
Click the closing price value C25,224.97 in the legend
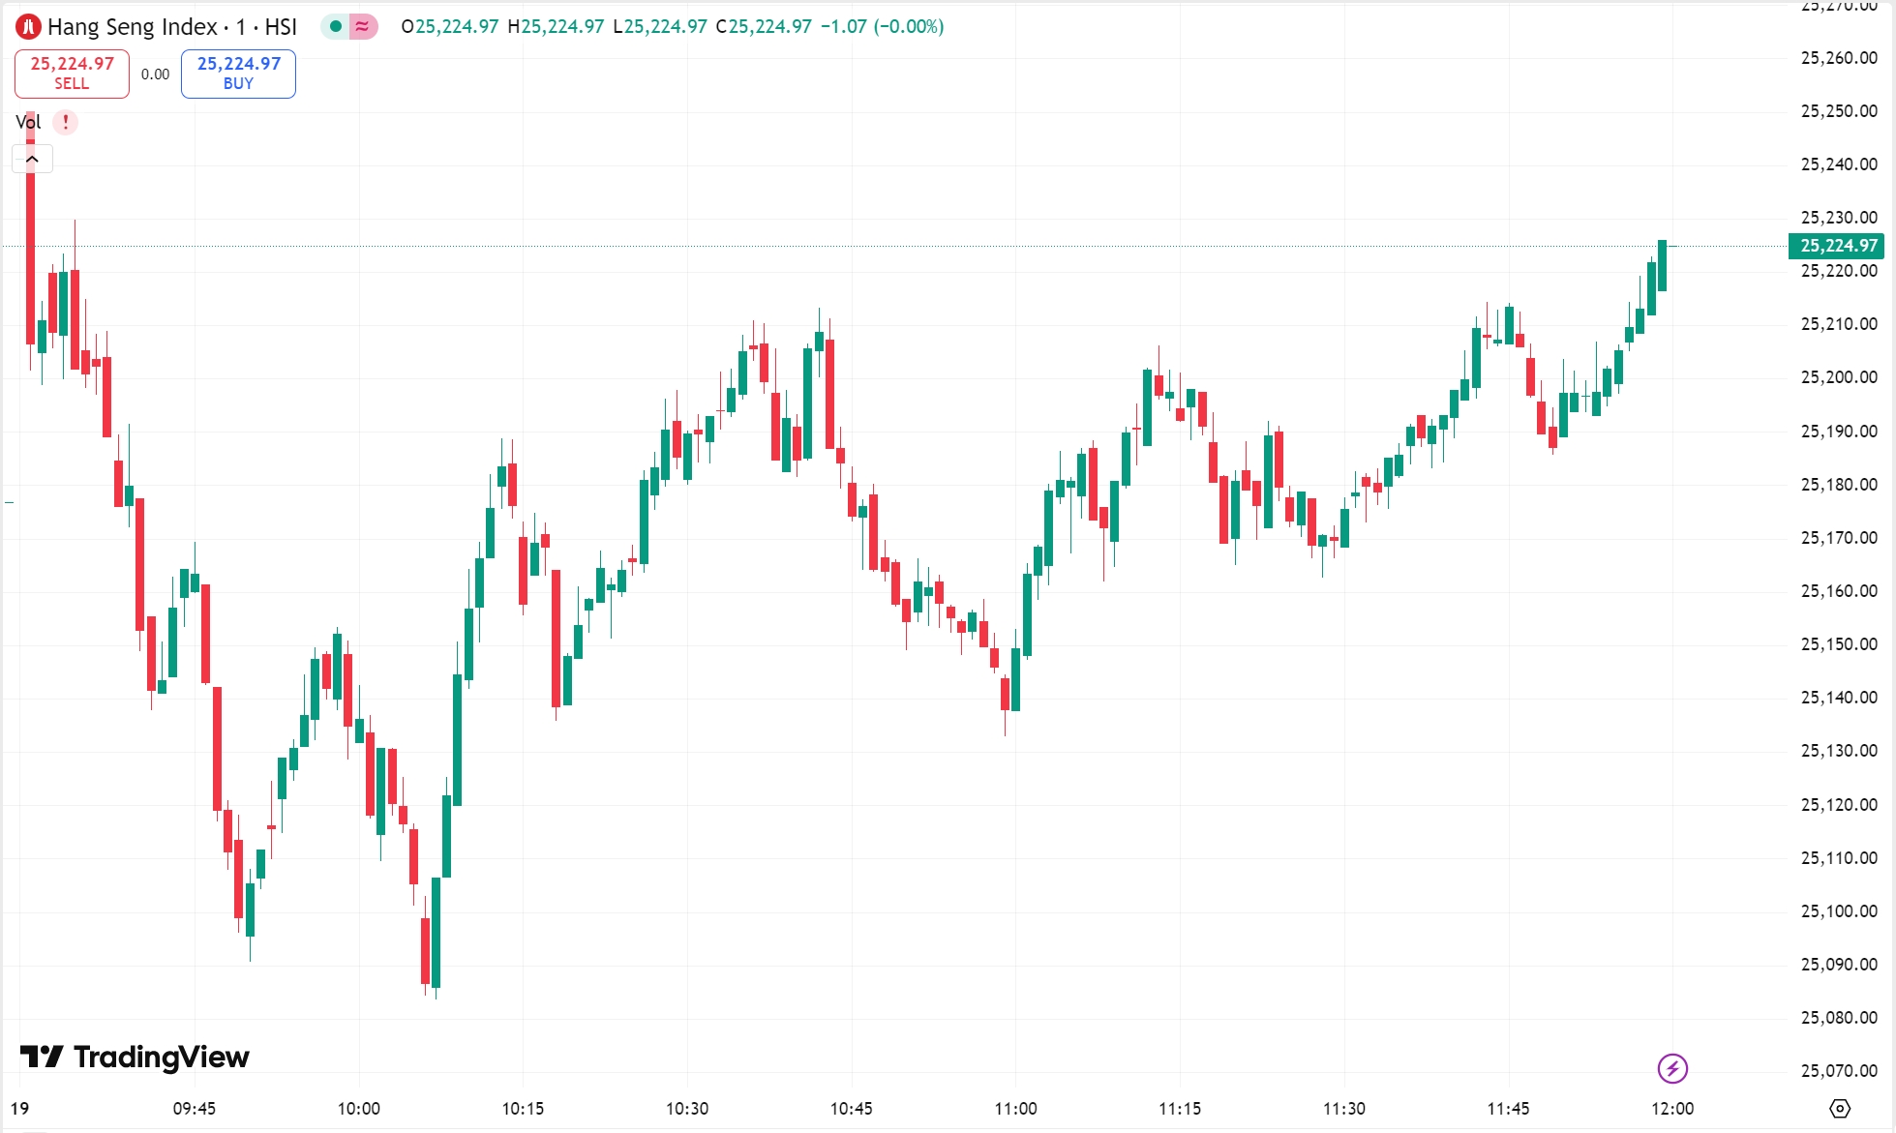coord(764,27)
